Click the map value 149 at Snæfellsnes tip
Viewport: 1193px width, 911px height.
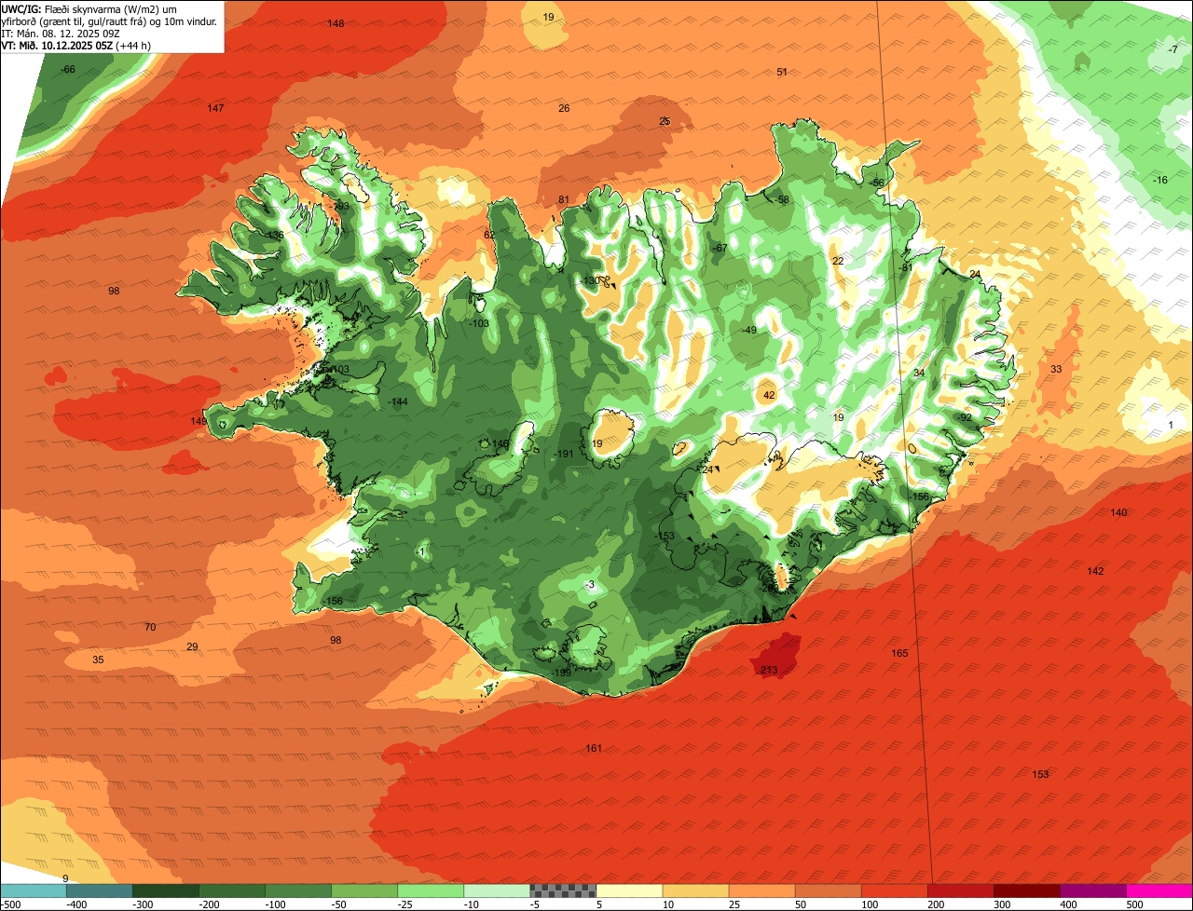click(x=199, y=421)
